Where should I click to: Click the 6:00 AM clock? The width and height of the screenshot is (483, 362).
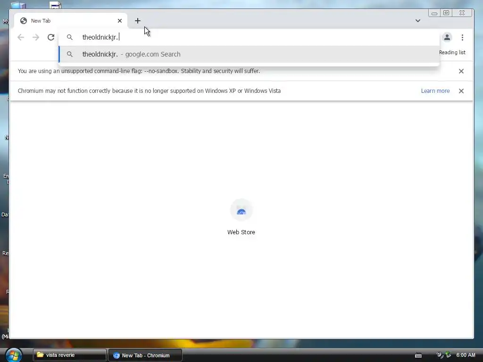[x=466, y=355]
